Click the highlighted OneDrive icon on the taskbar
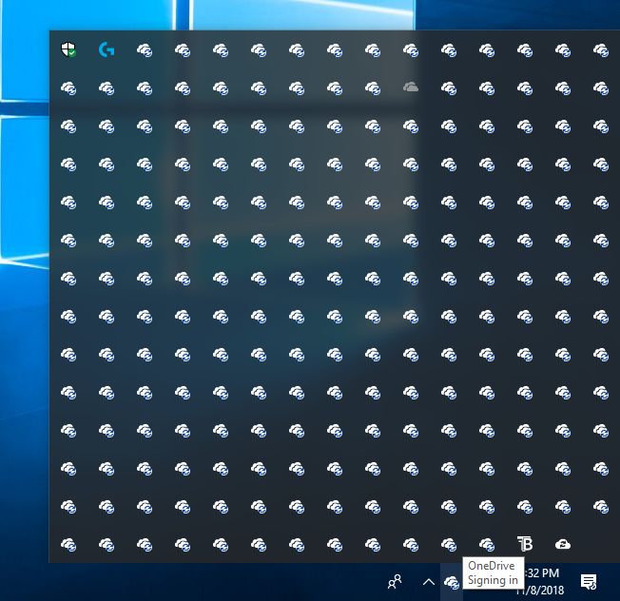The image size is (620, 601). 451,582
